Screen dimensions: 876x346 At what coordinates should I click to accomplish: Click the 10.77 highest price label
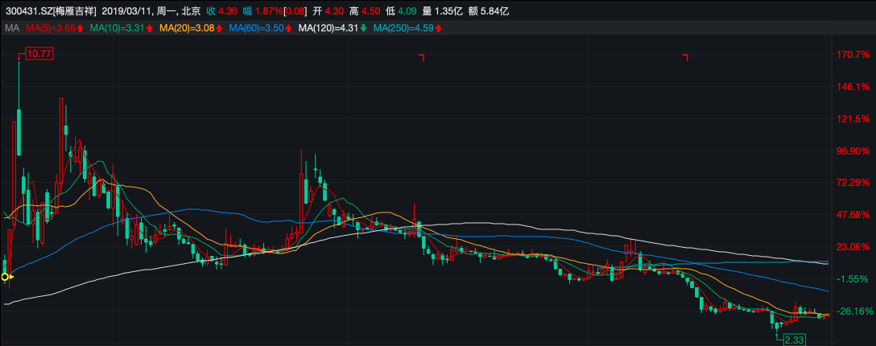coord(39,54)
